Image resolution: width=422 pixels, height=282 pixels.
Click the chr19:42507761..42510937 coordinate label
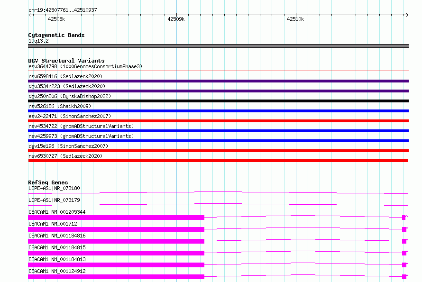point(63,10)
